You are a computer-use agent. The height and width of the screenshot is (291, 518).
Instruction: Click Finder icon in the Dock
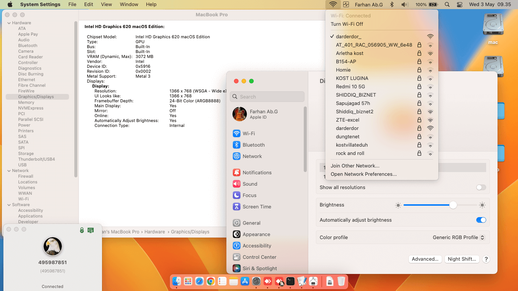coord(177,281)
